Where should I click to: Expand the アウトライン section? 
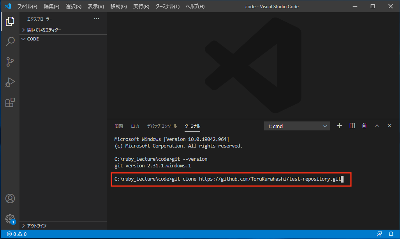point(63,226)
